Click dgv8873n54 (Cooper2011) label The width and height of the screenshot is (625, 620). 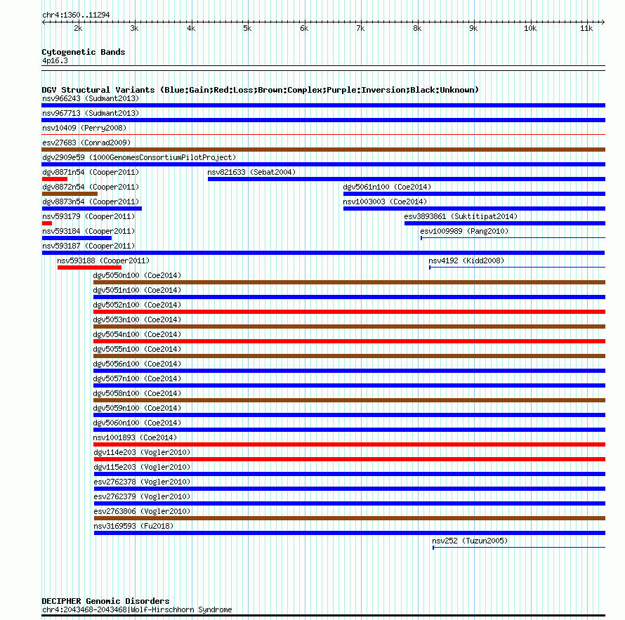point(91,202)
